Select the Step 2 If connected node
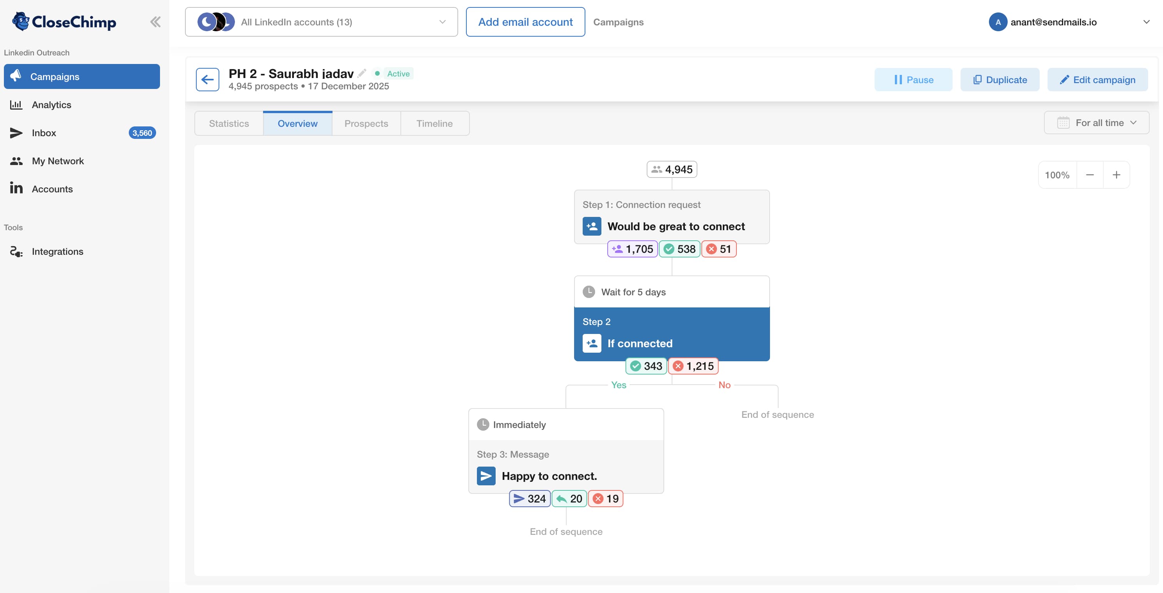 point(671,334)
